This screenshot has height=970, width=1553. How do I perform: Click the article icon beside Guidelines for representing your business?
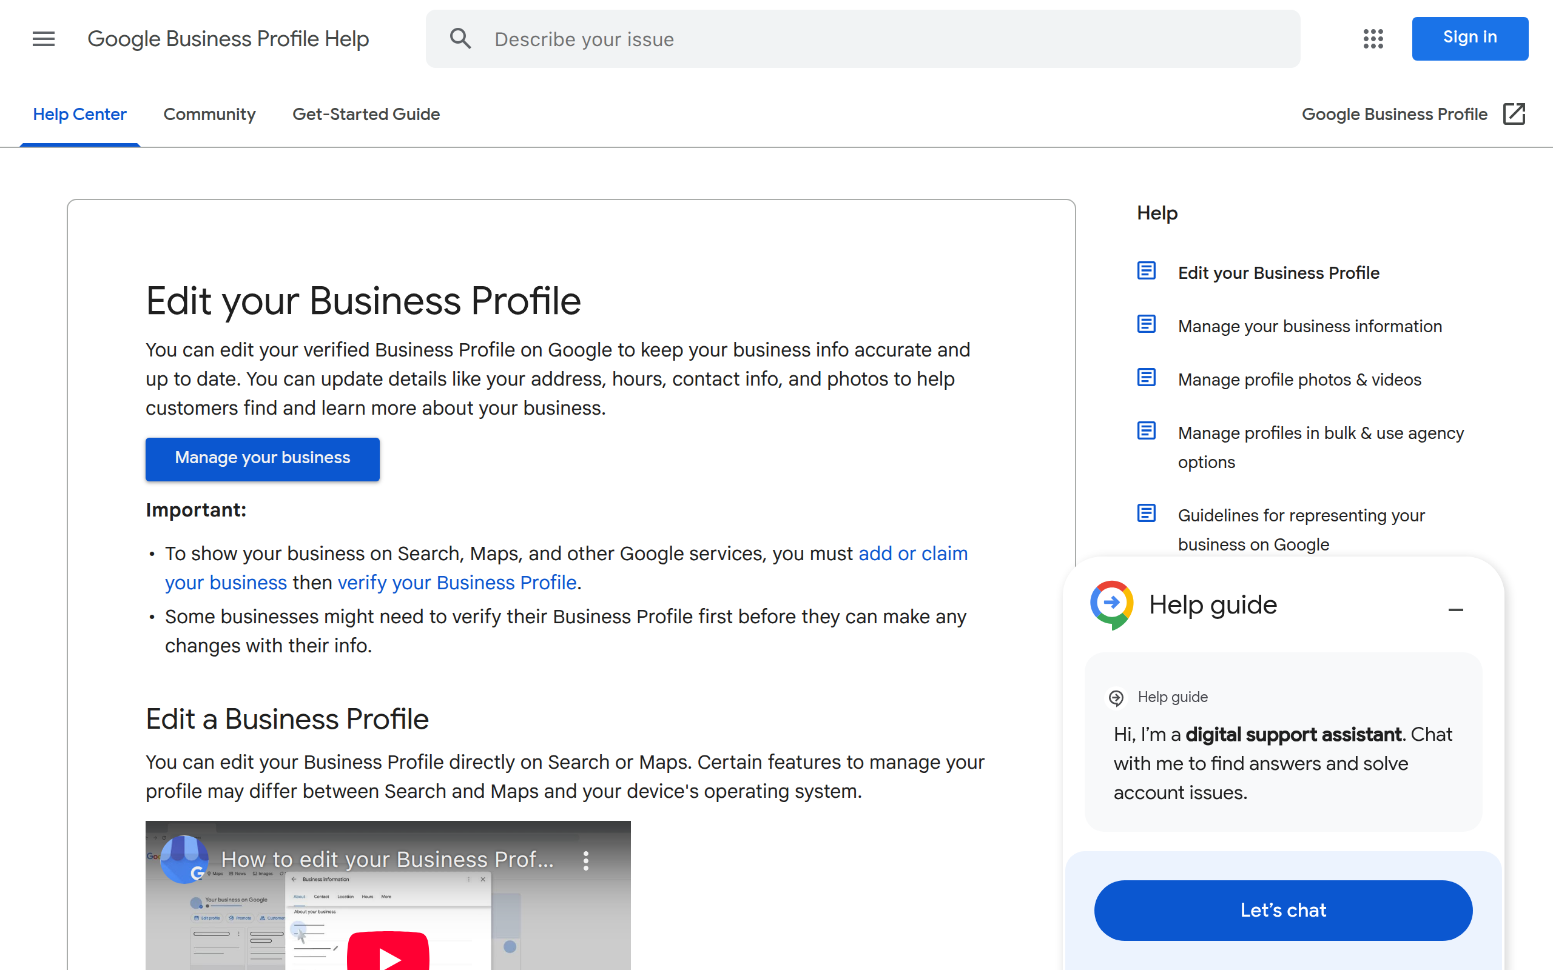tap(1146, 513)
